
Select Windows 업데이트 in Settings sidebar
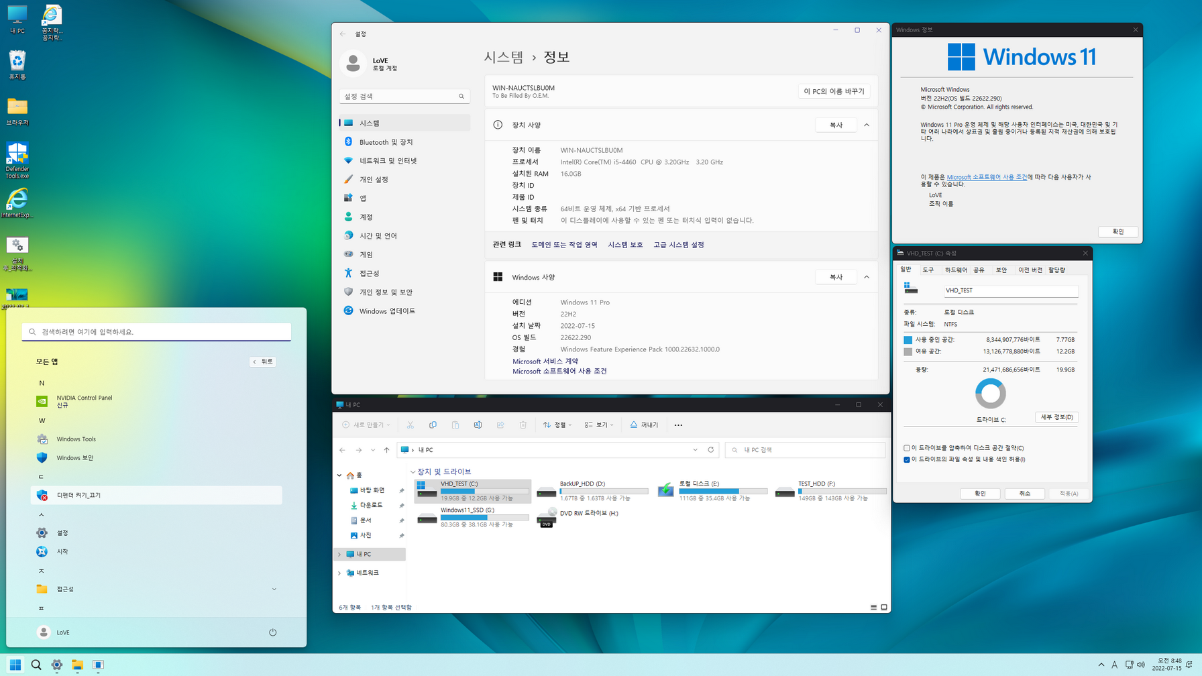click(x=404, y=311)
